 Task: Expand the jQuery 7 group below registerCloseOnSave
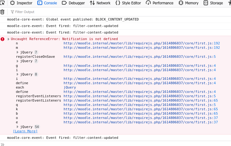[x=17, y=61]
